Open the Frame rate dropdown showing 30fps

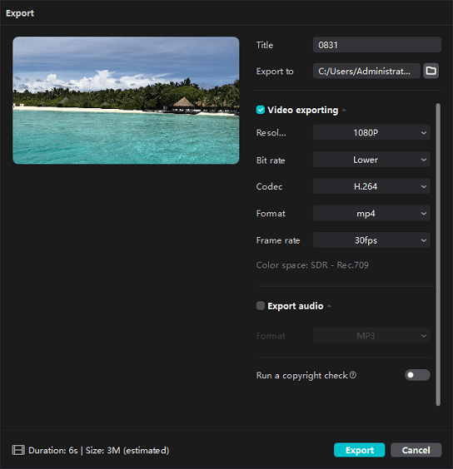pyautogui.click(x=371, y=240)
